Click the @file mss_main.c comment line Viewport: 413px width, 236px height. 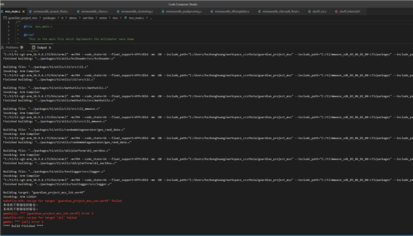click(37, 26)
